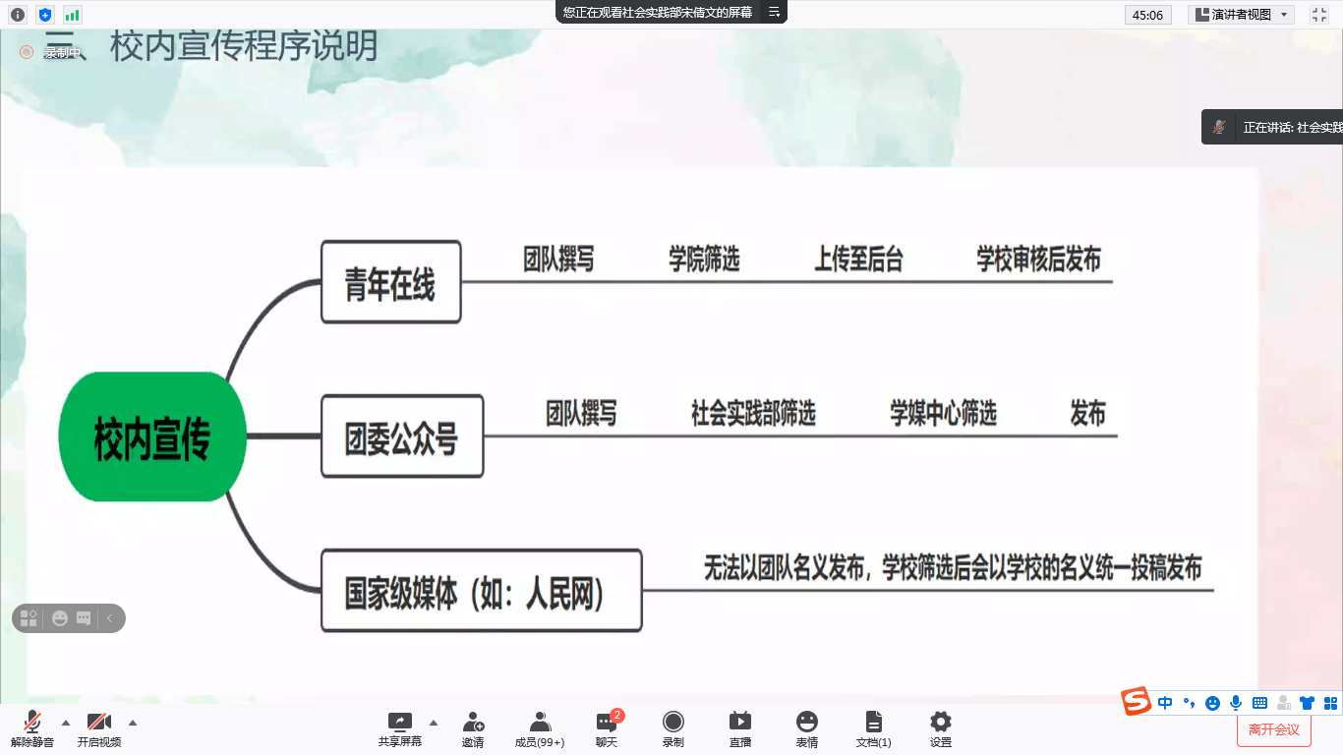Open the menu beside screen-sharing notice
Image resolution: width=1343 pixels, height=755 pixels.
tap(774, 12)
